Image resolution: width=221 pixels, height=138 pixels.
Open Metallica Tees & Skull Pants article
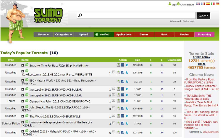coord(201,105)
